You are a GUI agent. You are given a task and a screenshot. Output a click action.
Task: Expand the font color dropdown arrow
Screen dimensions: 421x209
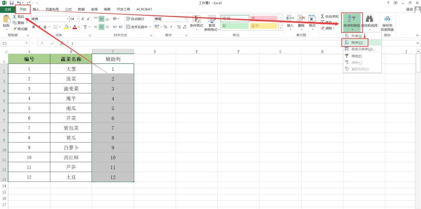[x=79, y=27]
